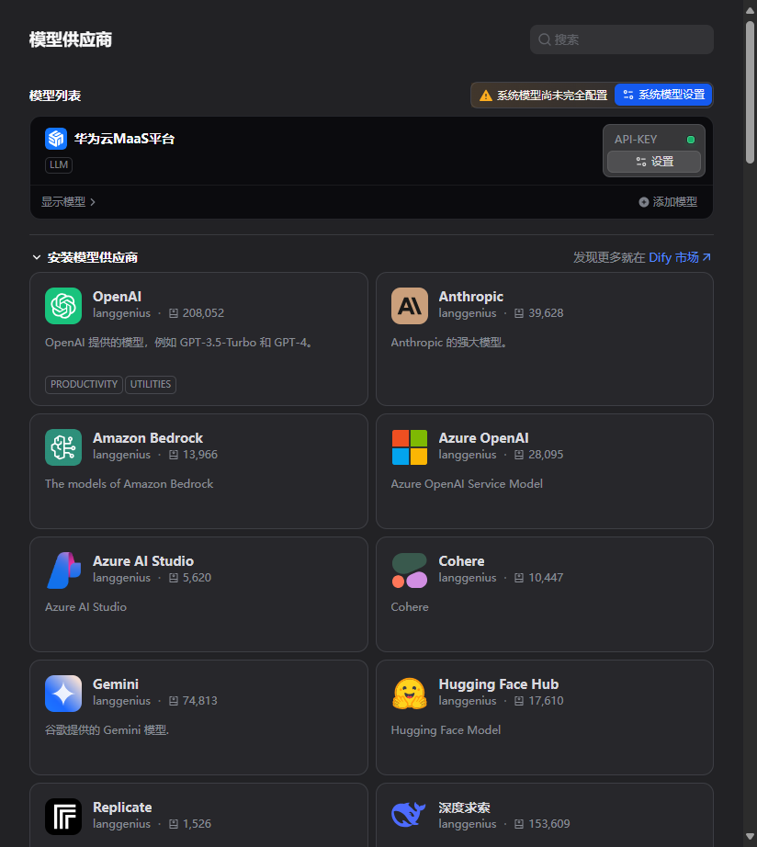Viewport: 757px width, 847px height.
Task: Select the 深度求索 card title
Action: 464,807
